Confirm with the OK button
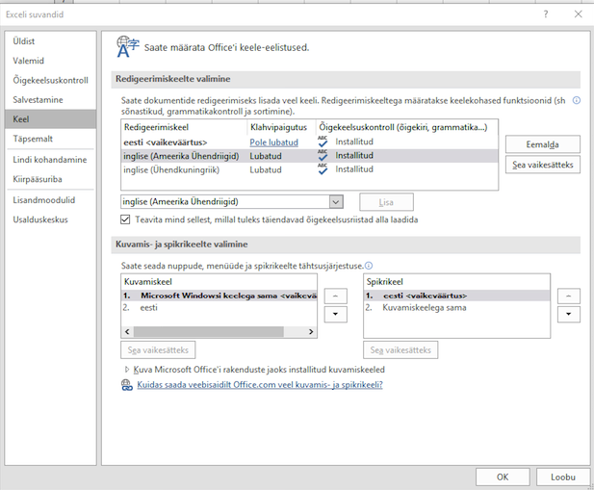Viewport: 594px width, 490px height. click(x=503, y=477)
